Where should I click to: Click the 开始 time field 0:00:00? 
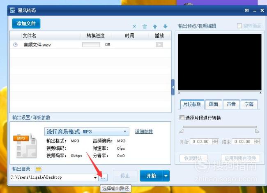click(201, 142)
